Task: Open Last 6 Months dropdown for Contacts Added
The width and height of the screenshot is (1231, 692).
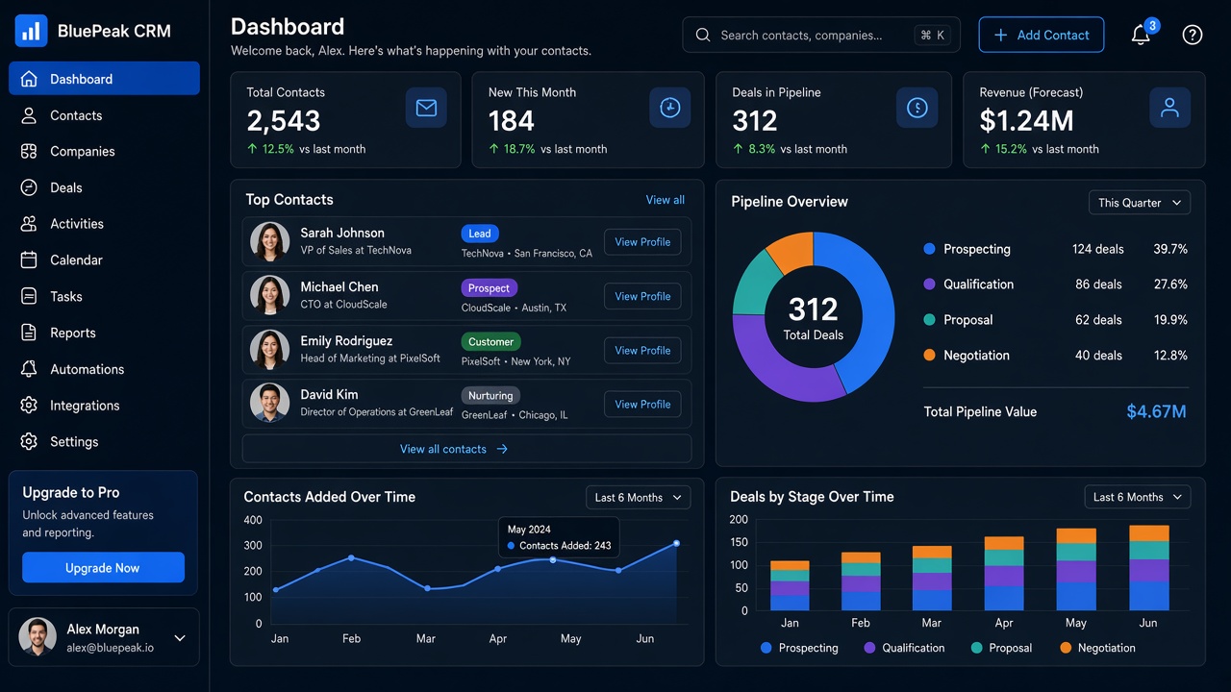Action: click(x=639, y=497)
